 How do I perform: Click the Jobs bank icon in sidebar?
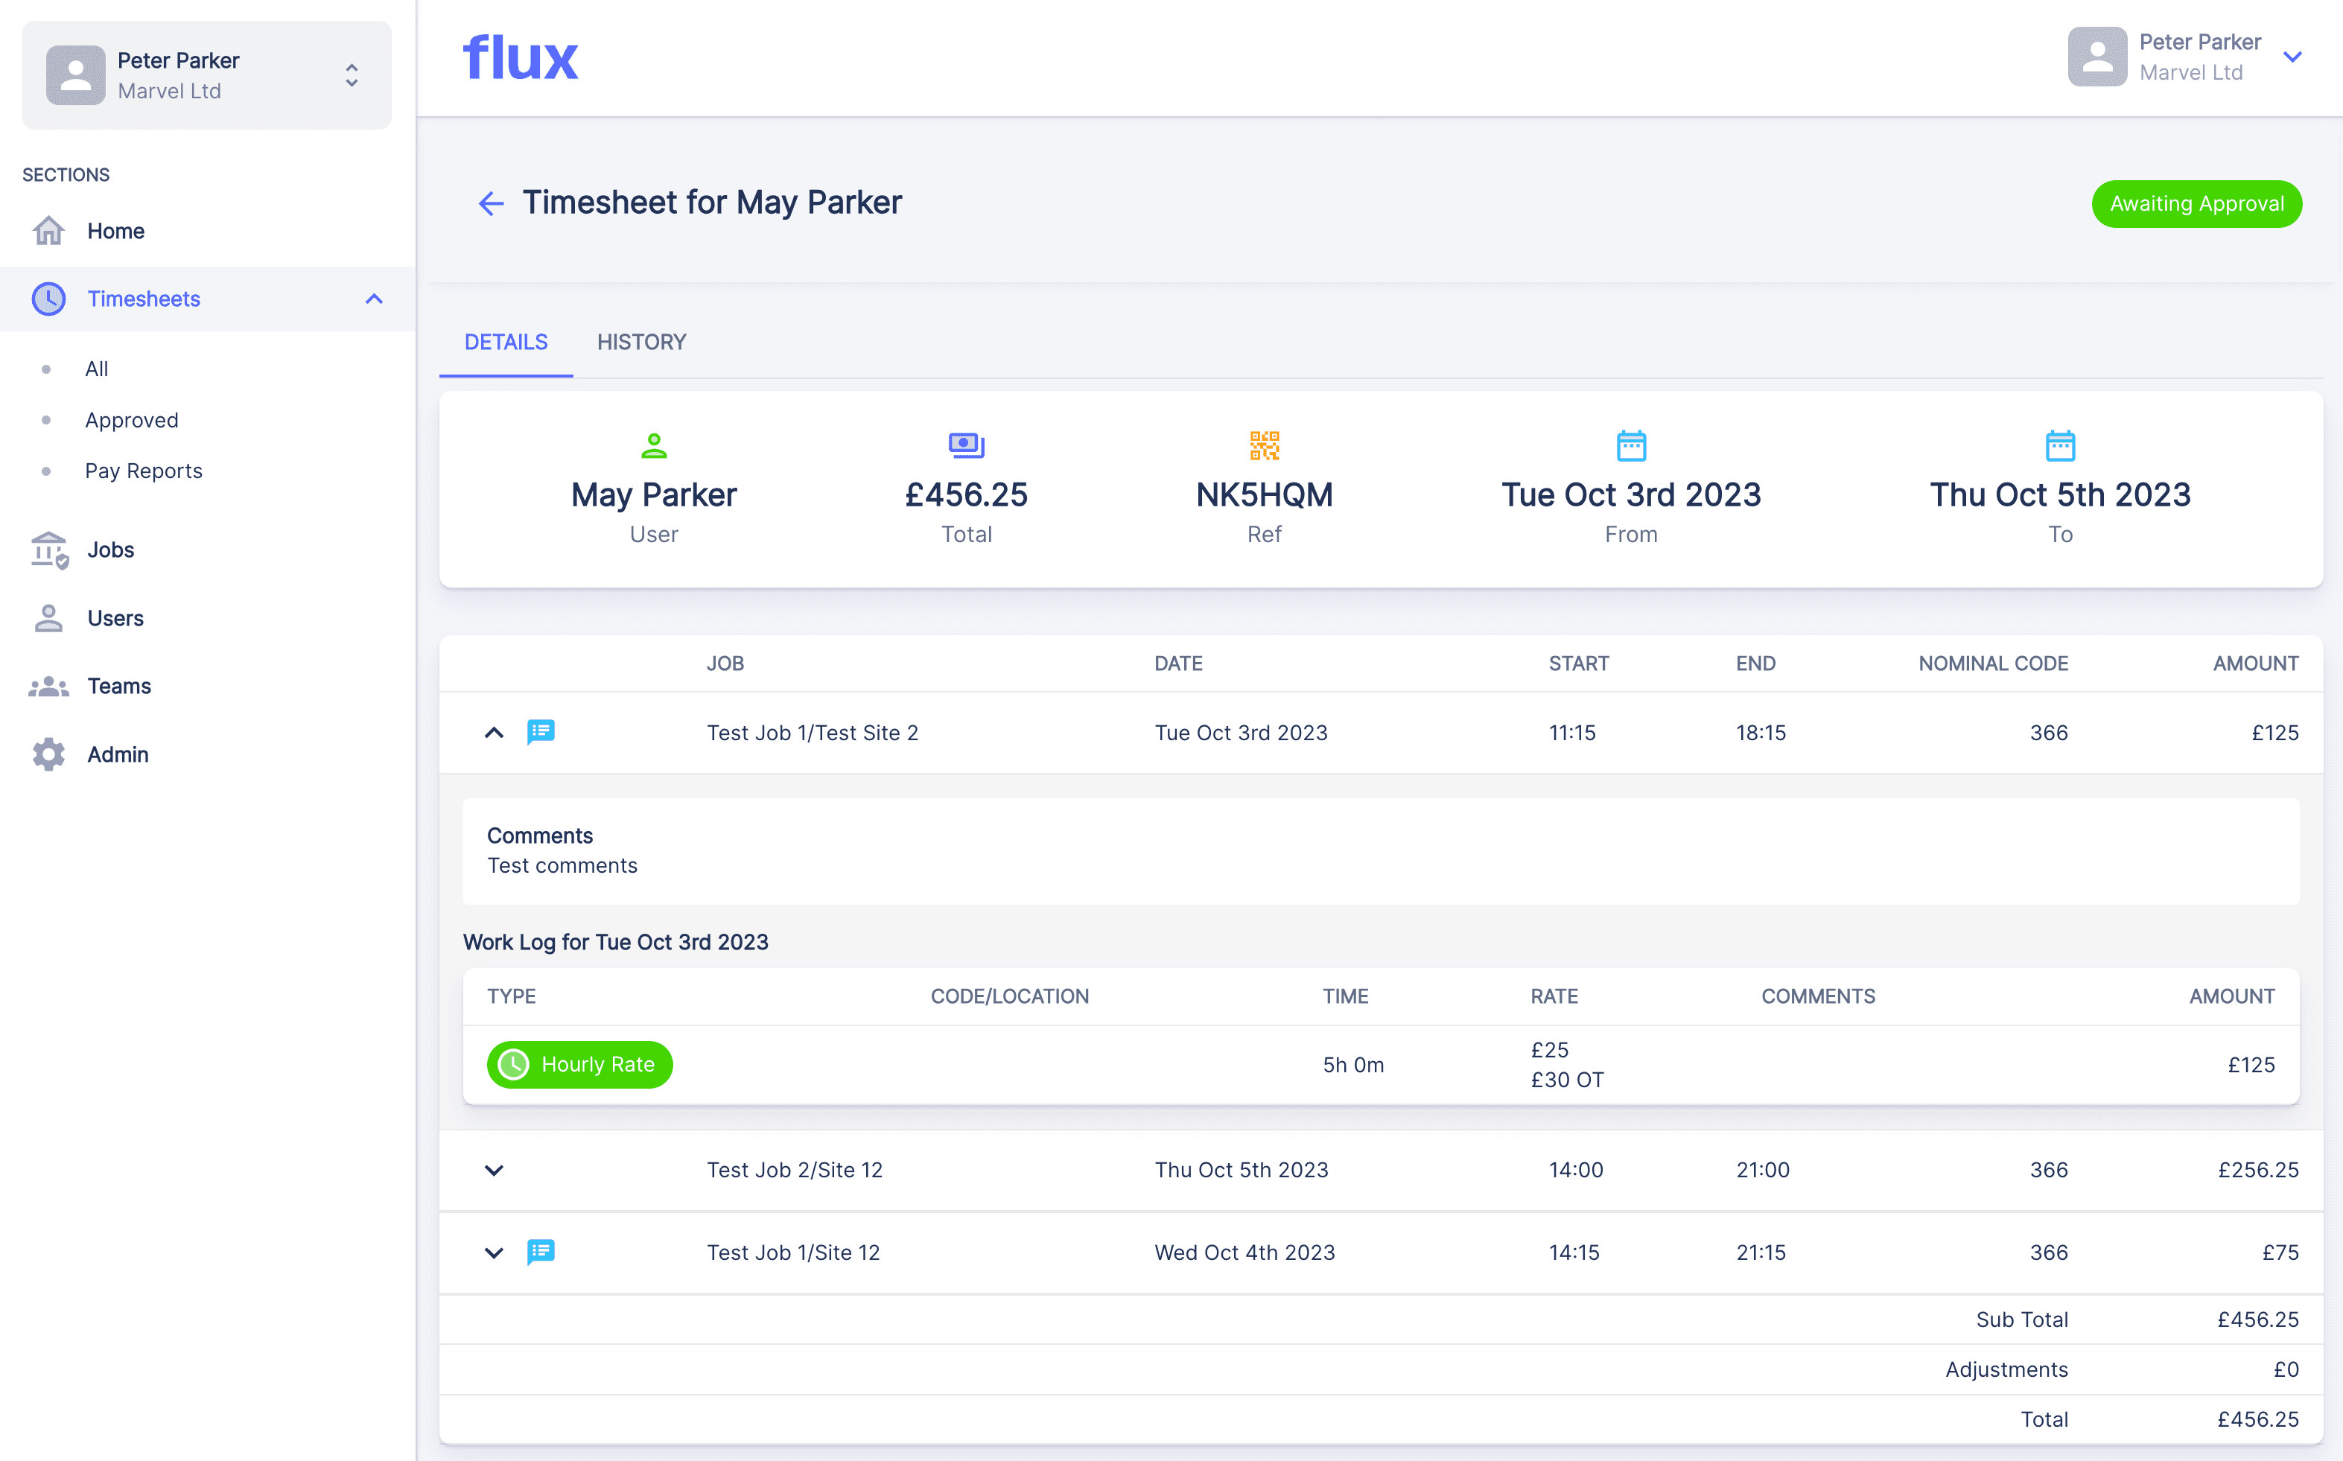pos(48,550)
